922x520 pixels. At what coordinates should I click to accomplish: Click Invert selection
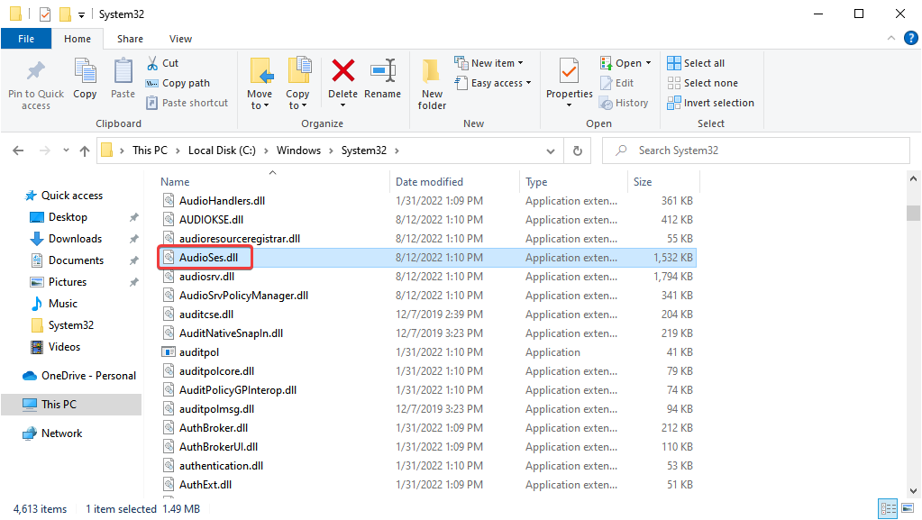[711, 103]
